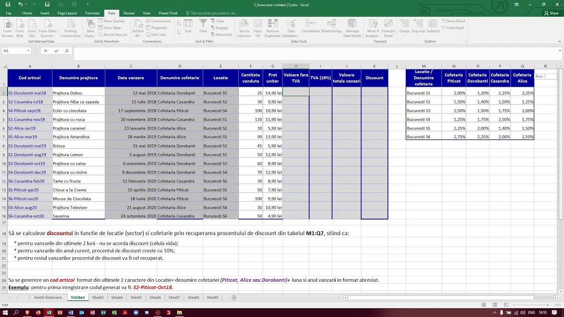Click Edit Links in Connections group

point(156,34)
